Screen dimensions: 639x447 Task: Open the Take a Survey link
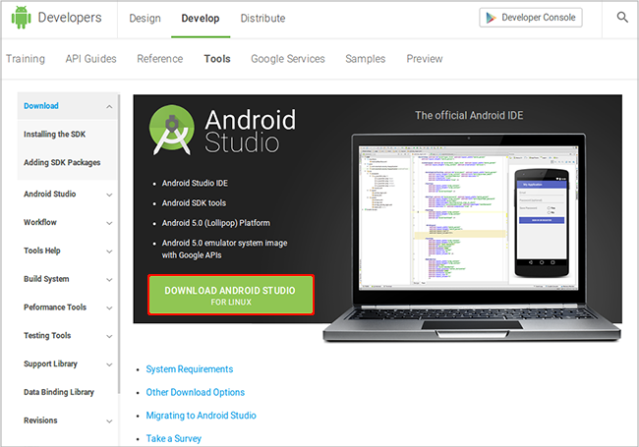point(174,438)
